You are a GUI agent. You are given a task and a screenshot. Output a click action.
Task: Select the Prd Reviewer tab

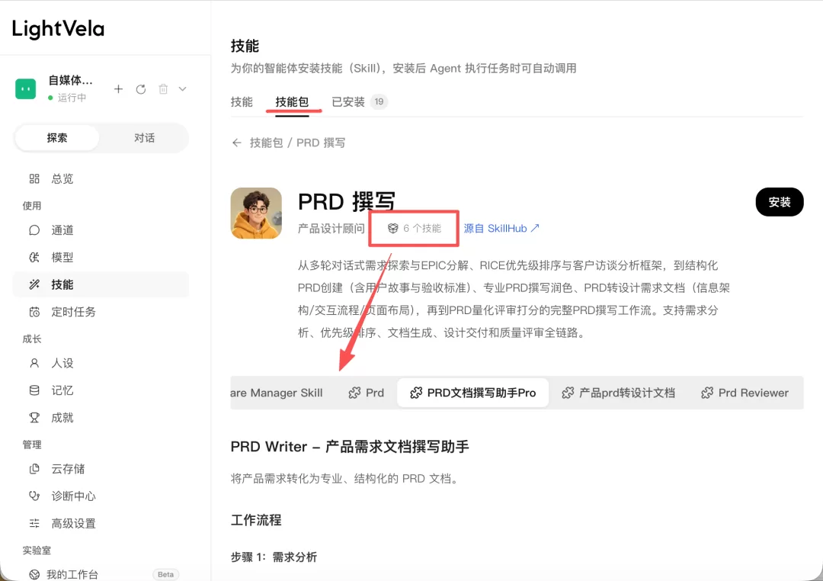point(745,393)
